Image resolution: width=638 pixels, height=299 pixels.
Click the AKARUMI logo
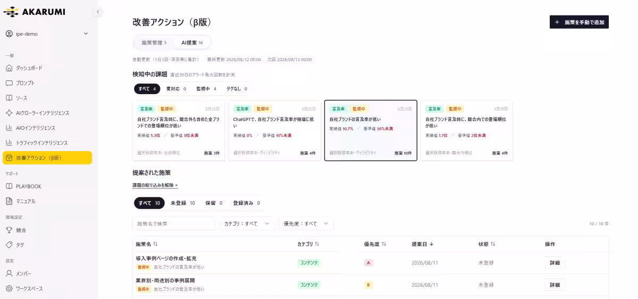click(x=36, y=11)
